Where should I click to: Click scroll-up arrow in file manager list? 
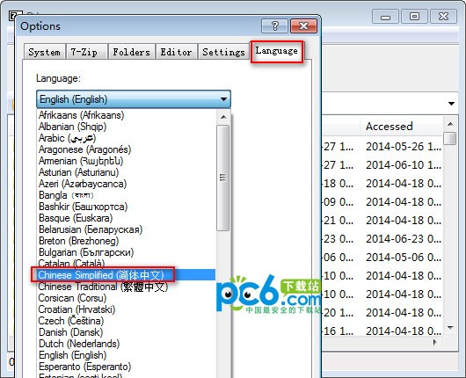(x=450, y=124)
